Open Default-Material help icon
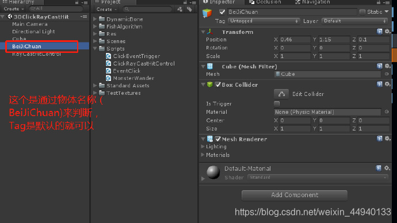Screen dimensions: 397x223 pyautogui.click(x=379, y=168)
